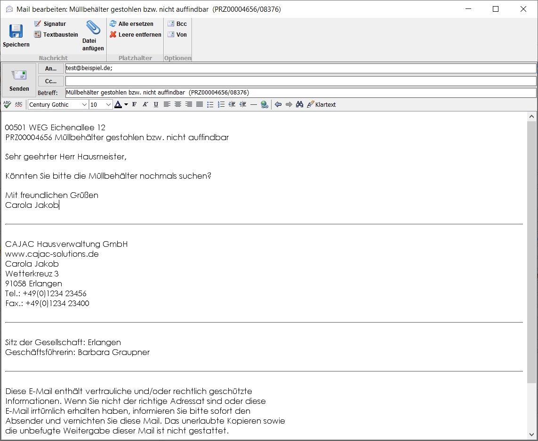Click the second indent icon before horizontal line
This screenshot has height=441, width=538.
tap(243, 104)
